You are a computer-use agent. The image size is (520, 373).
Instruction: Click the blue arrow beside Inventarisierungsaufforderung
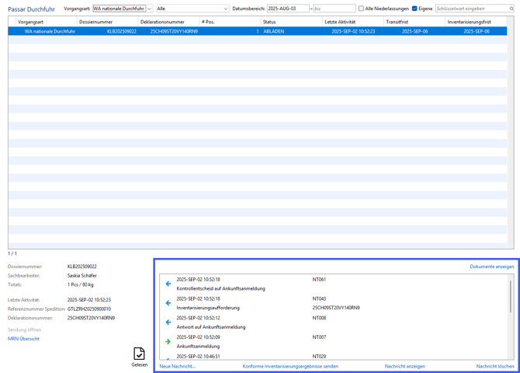pyautogui.click(x=168, y=303)
